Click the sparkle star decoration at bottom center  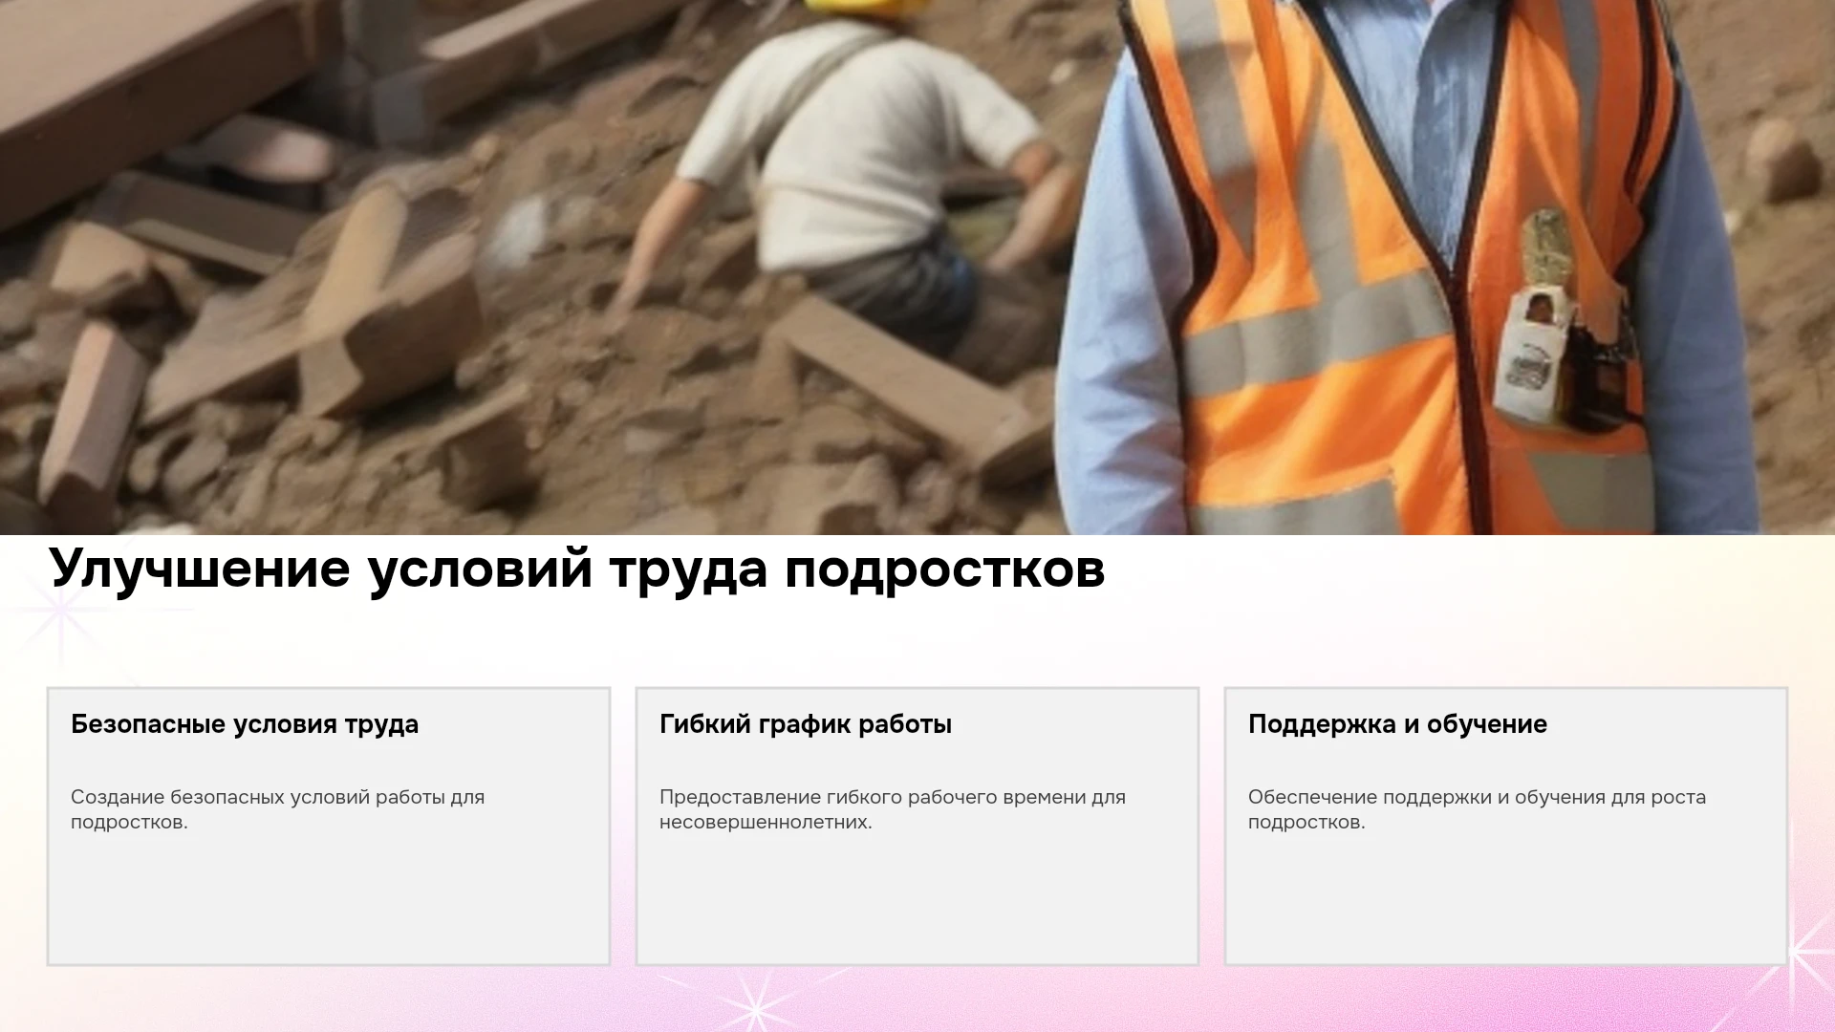tap(755, 1006)
